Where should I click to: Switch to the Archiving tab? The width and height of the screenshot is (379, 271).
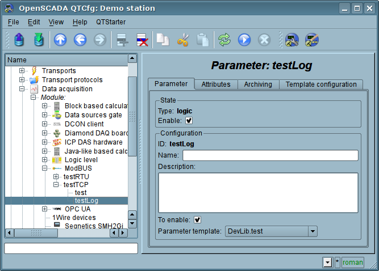257,84
